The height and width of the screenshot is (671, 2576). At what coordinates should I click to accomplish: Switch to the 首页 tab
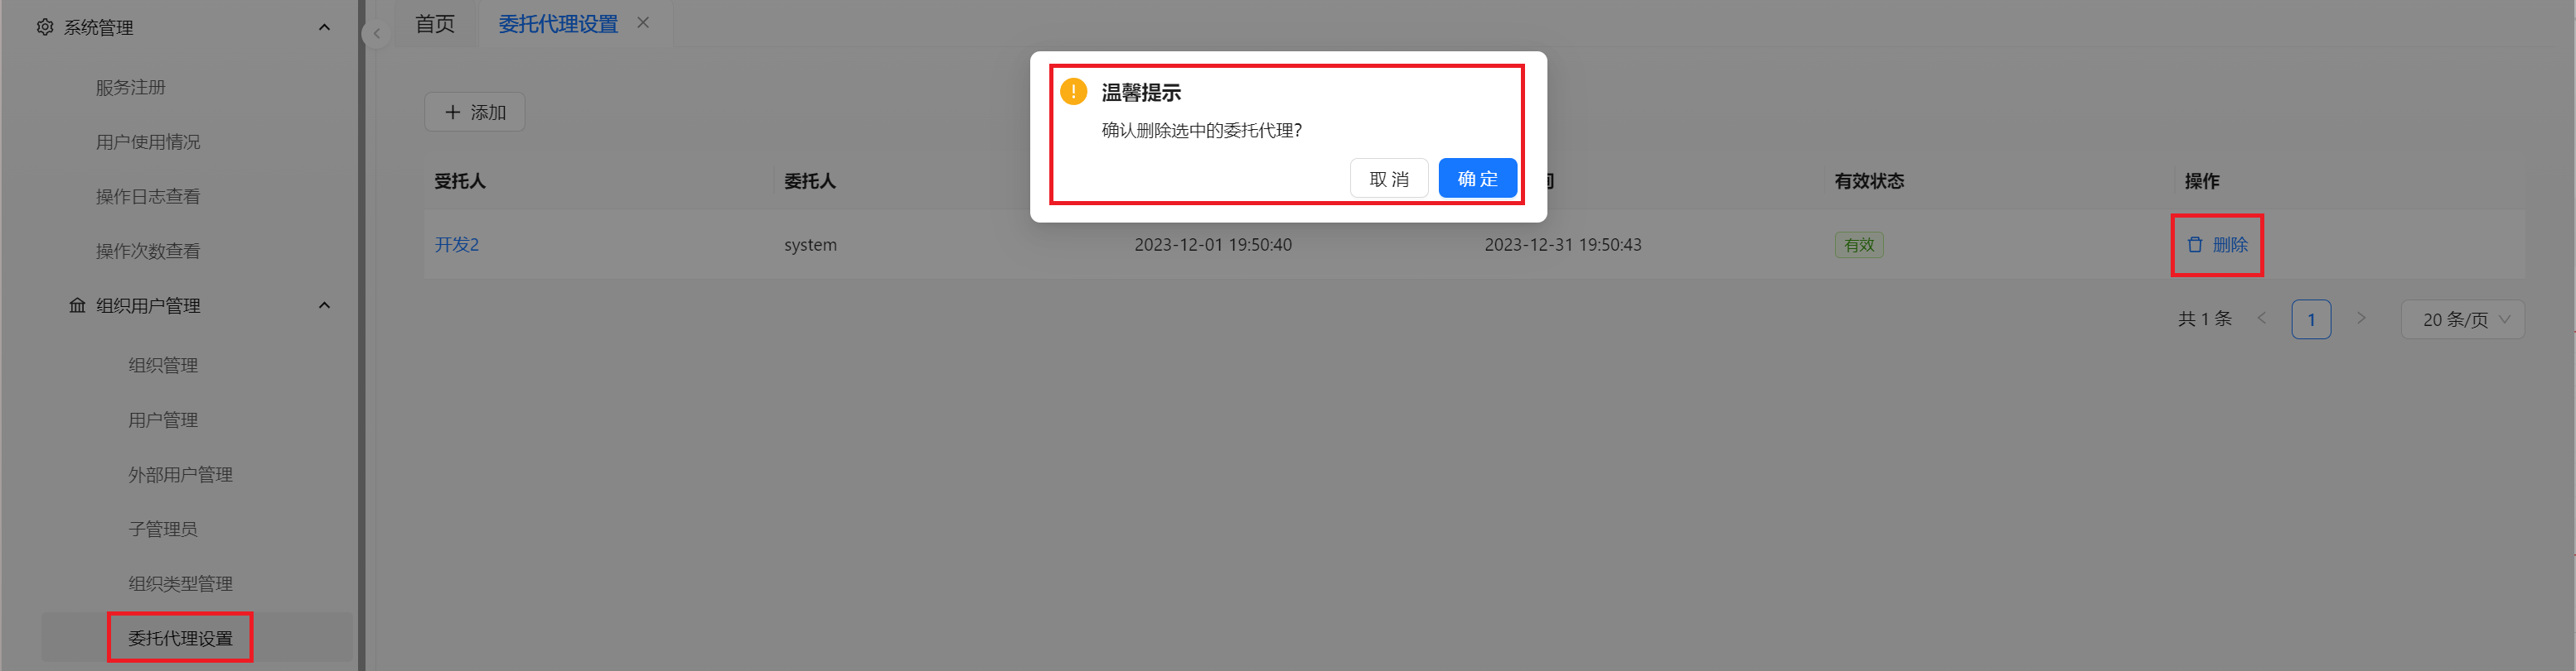pyautogui.click(x=435, y=23)
